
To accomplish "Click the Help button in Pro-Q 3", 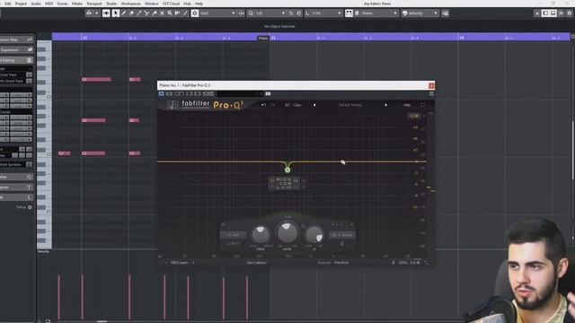I will pyautogui.click(x=407, y=105).
